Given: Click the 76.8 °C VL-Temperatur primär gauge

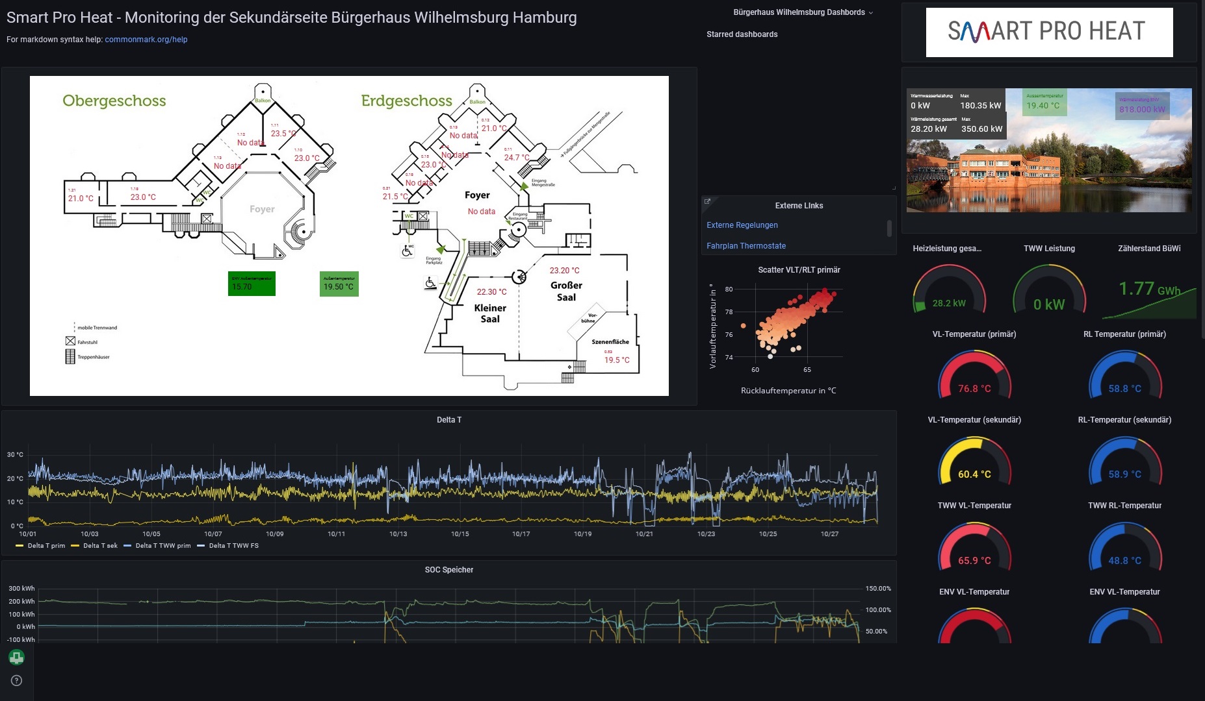Looking at the screenshot, I should pos(974,375).
